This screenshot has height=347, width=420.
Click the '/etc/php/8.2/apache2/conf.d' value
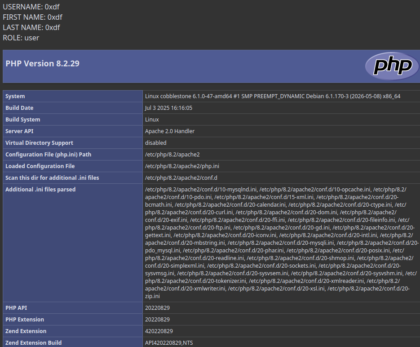pyautogui.click(x=181, y=178)
